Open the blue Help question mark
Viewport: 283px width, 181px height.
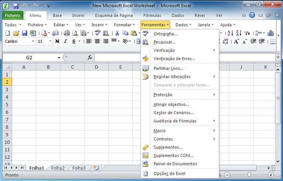[252, 15]
